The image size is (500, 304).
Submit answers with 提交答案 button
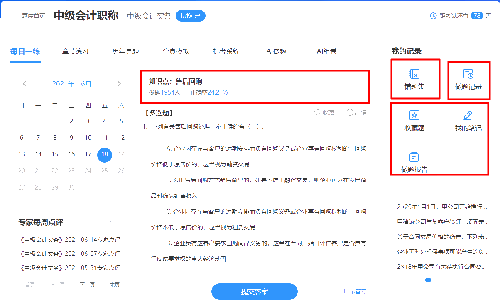pyautogui.click(x=254, y=292)
